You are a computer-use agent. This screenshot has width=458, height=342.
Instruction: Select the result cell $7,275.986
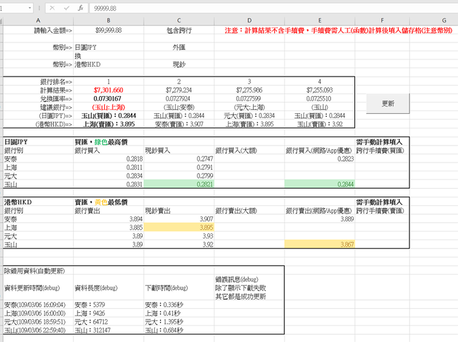249,90
